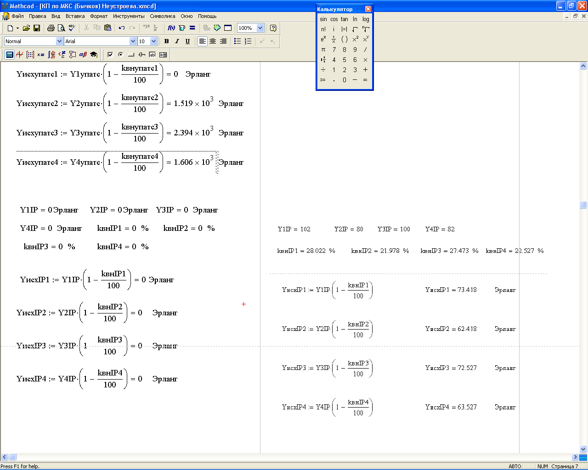Insert a list box control
This screenshot has width=588, height=470.
tap(163, 55)
